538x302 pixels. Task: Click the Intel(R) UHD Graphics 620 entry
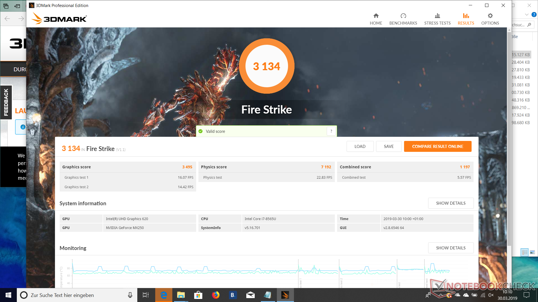(127, 219)
